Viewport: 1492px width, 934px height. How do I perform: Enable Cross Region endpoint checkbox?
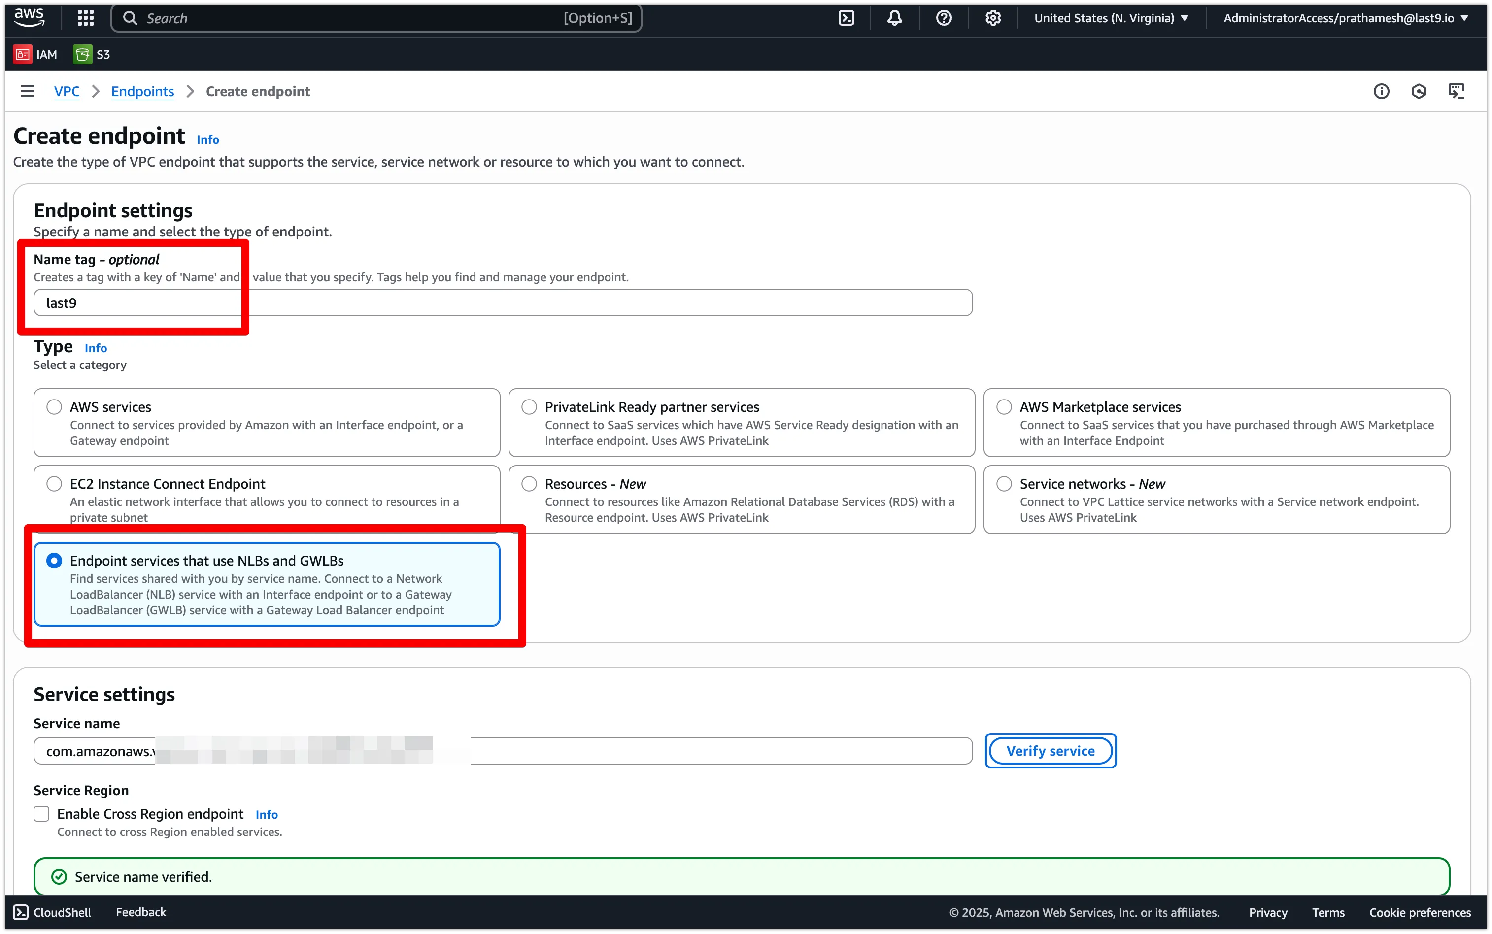[x=41, y=814]
